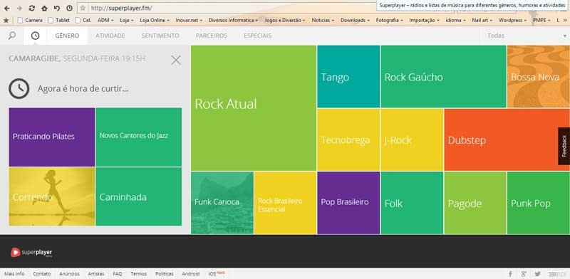
Task: Choose the Correndo running thumbnail
Action: coord(52,196)
